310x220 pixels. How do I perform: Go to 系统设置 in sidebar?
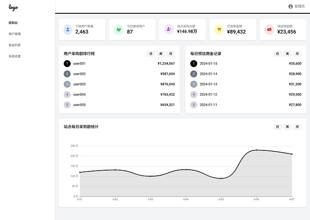point(15,56)
